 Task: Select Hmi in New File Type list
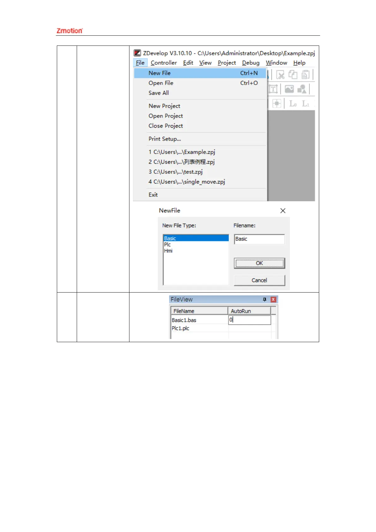196,251
